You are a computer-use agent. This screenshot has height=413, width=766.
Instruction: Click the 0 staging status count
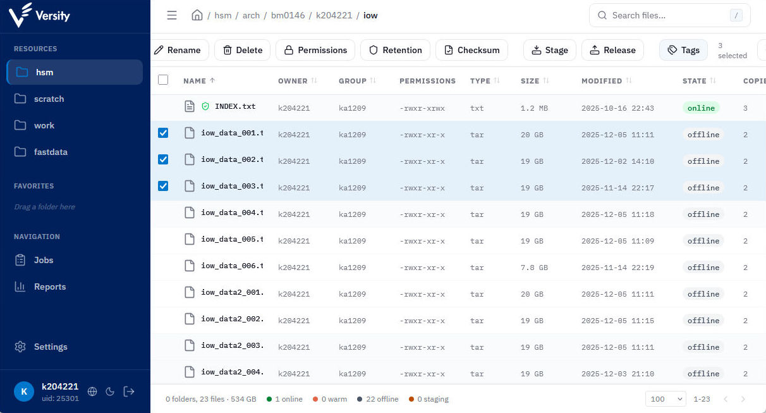click(429, 399)
